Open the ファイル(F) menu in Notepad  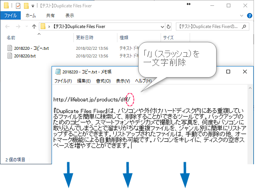pos(63,81)
